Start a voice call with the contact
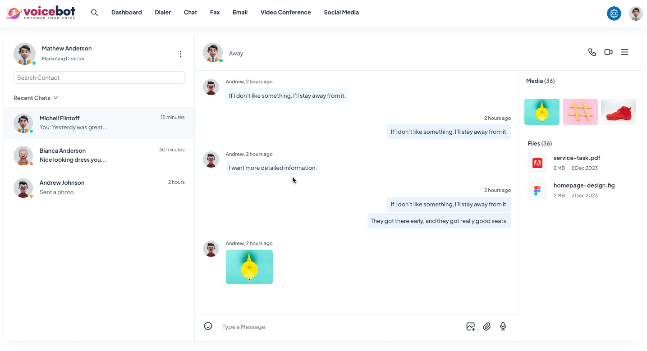 (x=592, y=52)
